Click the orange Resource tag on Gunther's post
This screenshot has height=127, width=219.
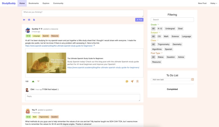coord(55,36)
